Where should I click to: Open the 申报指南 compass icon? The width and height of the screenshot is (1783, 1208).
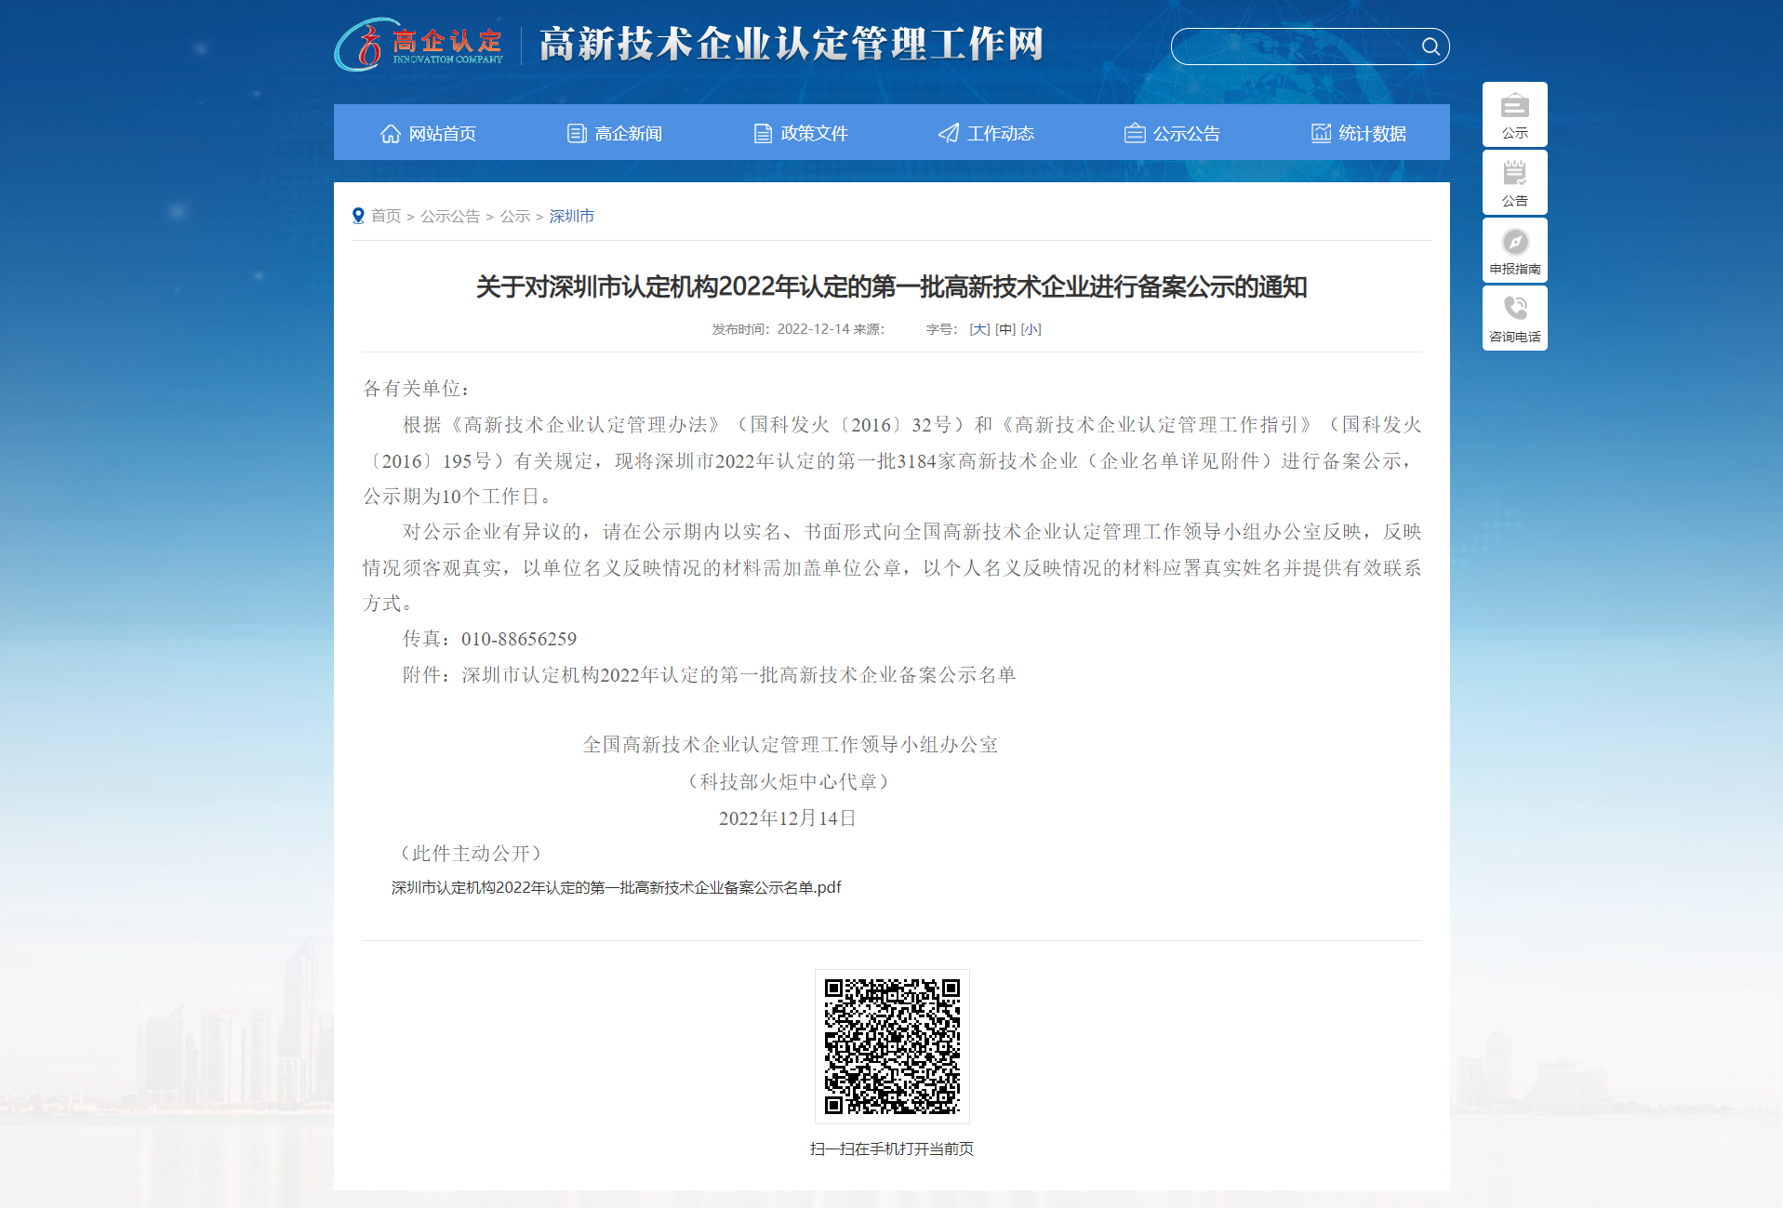1514,243
